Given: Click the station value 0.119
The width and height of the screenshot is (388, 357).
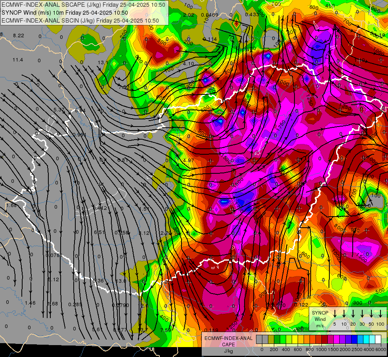Looking at the screenshot, I should point(212,330).
